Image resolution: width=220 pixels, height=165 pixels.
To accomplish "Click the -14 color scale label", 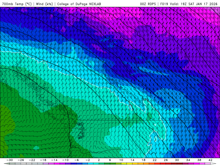I will point(54,160).
